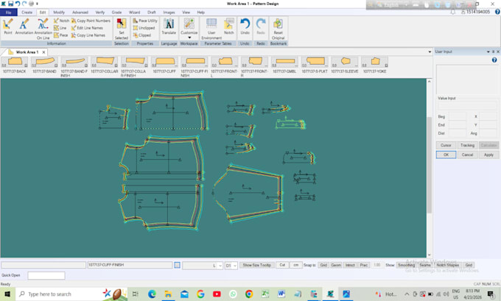Click the Apply button in User Input
501x301 pixels.
[488, 155]
